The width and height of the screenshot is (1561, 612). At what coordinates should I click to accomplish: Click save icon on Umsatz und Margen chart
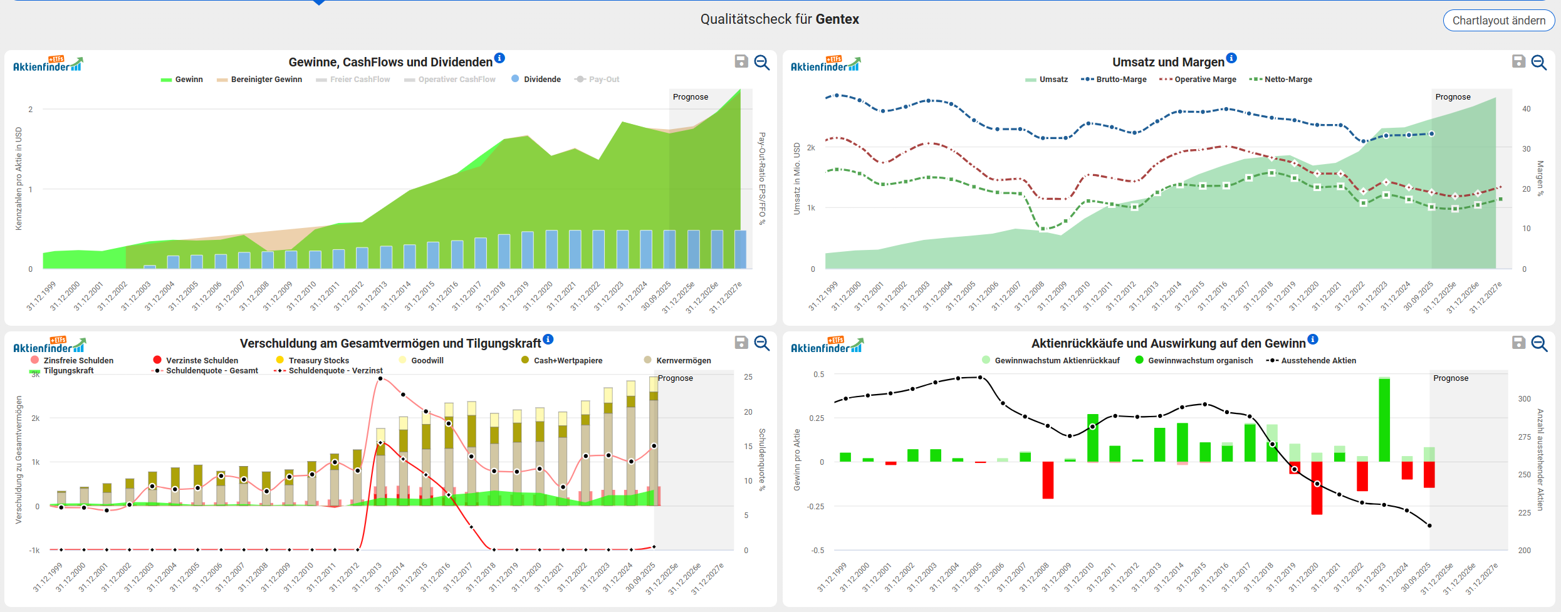1518,61
